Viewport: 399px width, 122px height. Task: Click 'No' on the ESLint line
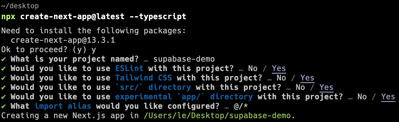coord(253,68)
